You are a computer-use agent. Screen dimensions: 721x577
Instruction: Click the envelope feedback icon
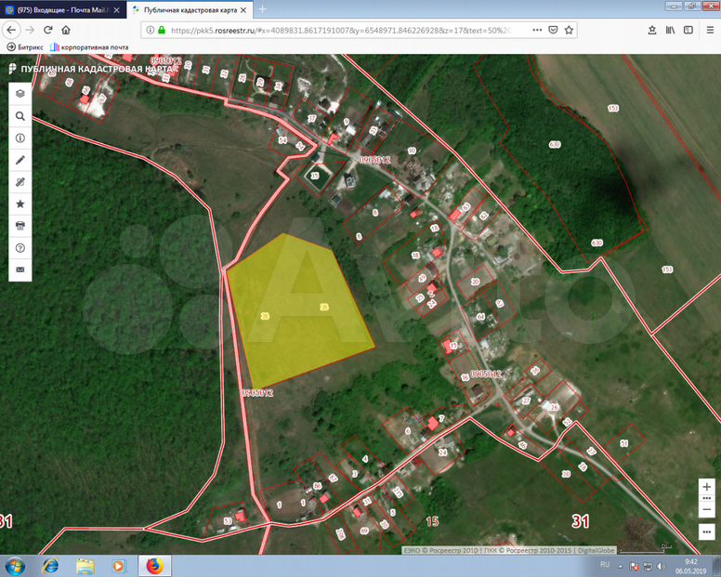pyautogui.click(x=20, y=269)
